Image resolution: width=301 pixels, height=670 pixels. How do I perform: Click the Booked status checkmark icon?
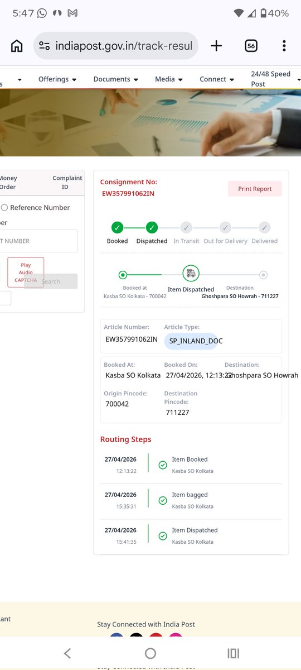pyautogui.click(x=117, y=227)
